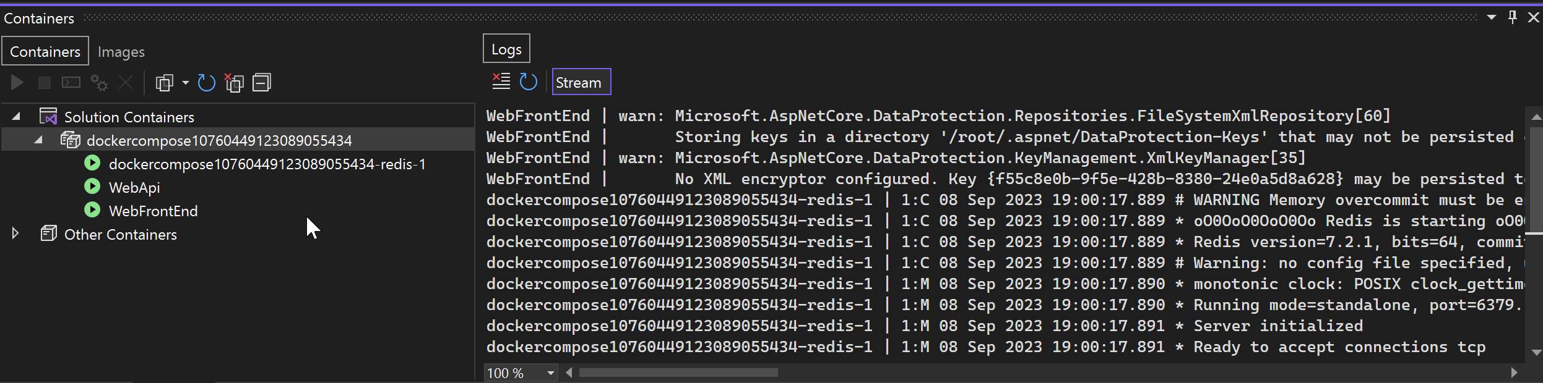
Task: Pin the Containers window
Action: click(1512, 17)
